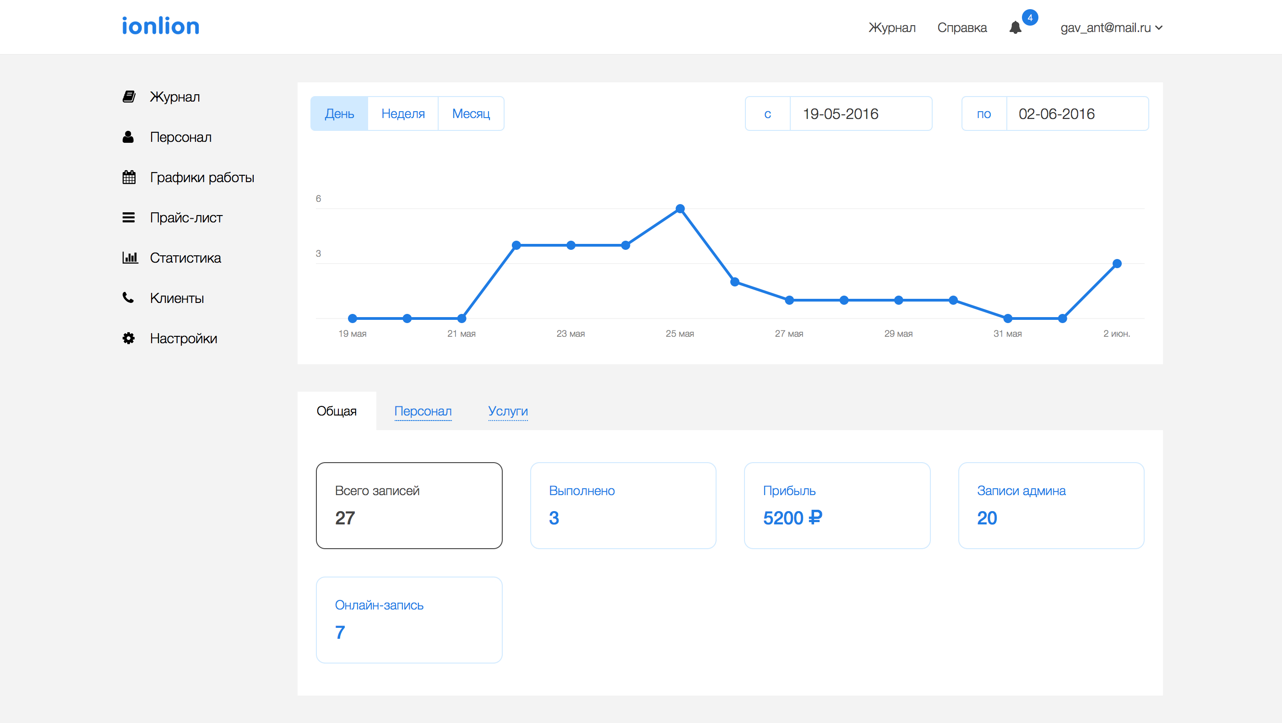Image resolution: width=1282 pixels, height=723 pixels.
Task: Click the gear icon for Настройки
Action: click(x=128, y=338)
